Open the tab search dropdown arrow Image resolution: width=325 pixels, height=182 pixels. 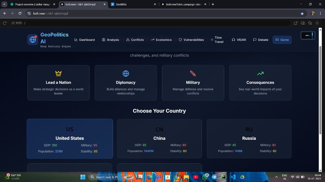pyautogui.click(x=4, y=4)
